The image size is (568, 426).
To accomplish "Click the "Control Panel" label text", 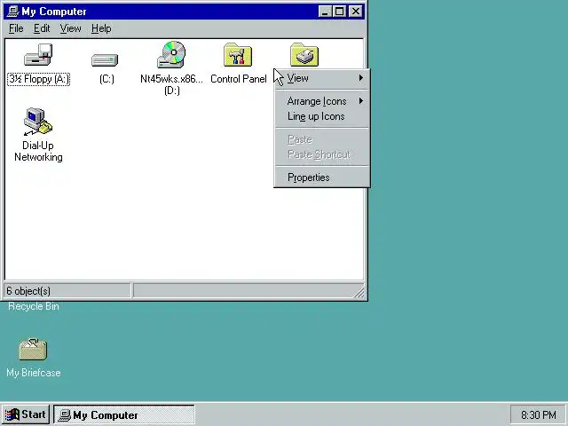I will [239, 79].
